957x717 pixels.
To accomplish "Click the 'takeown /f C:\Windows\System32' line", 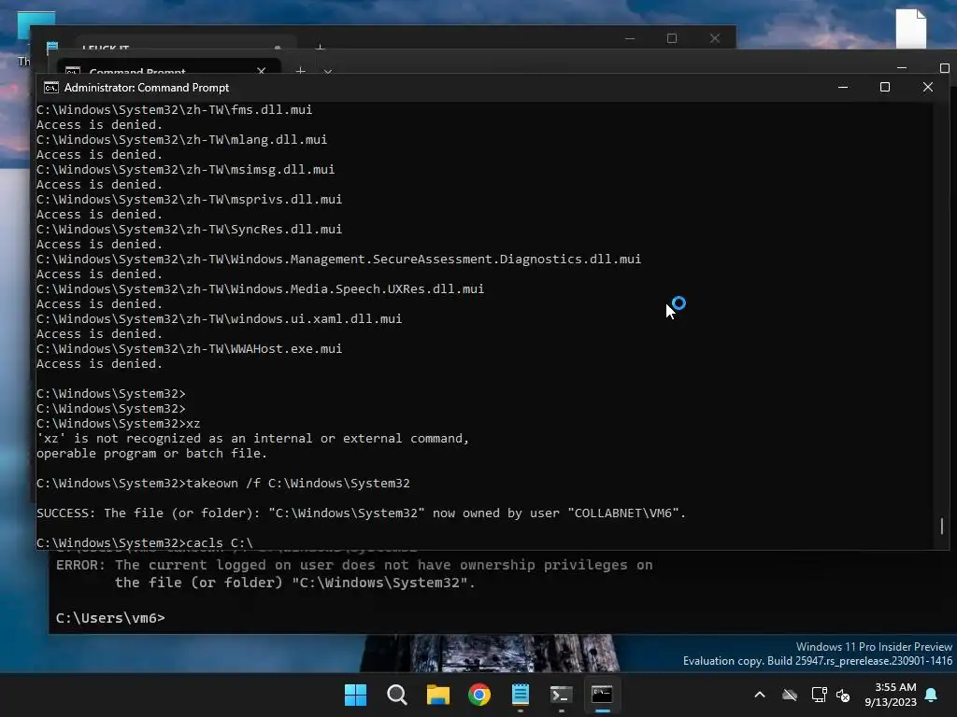I will [222, 483].
